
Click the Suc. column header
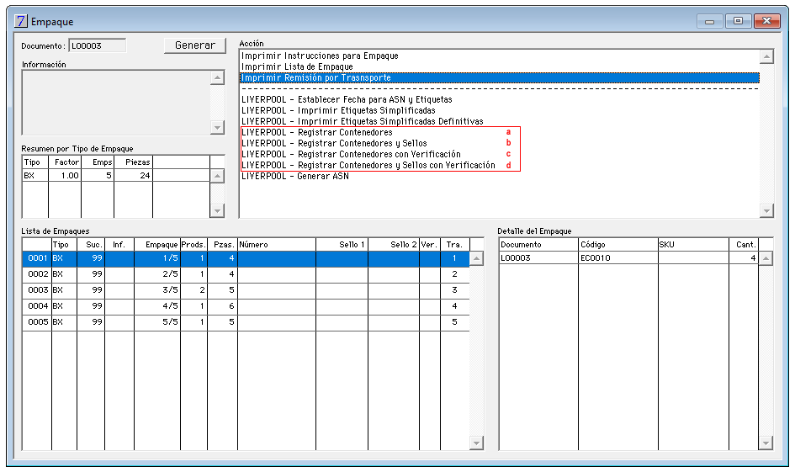coord(91,244)
